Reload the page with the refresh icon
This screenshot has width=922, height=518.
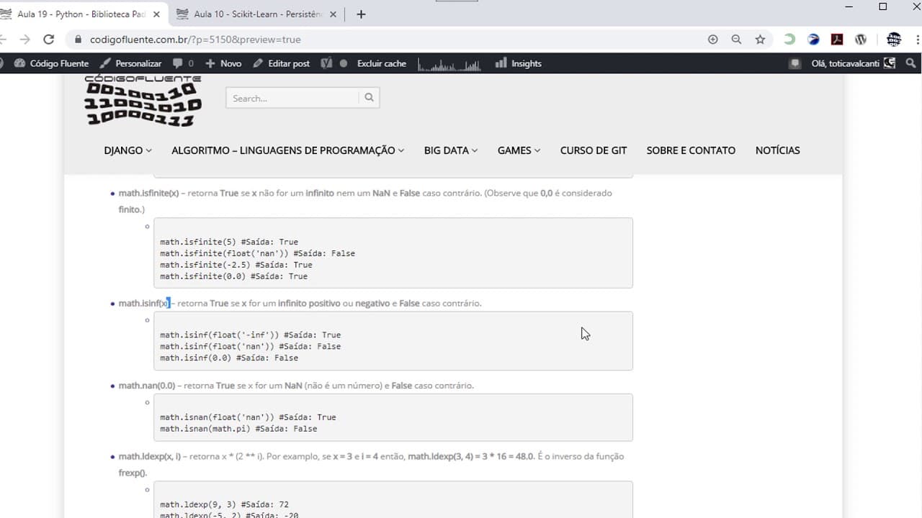[x=49, y=40]
